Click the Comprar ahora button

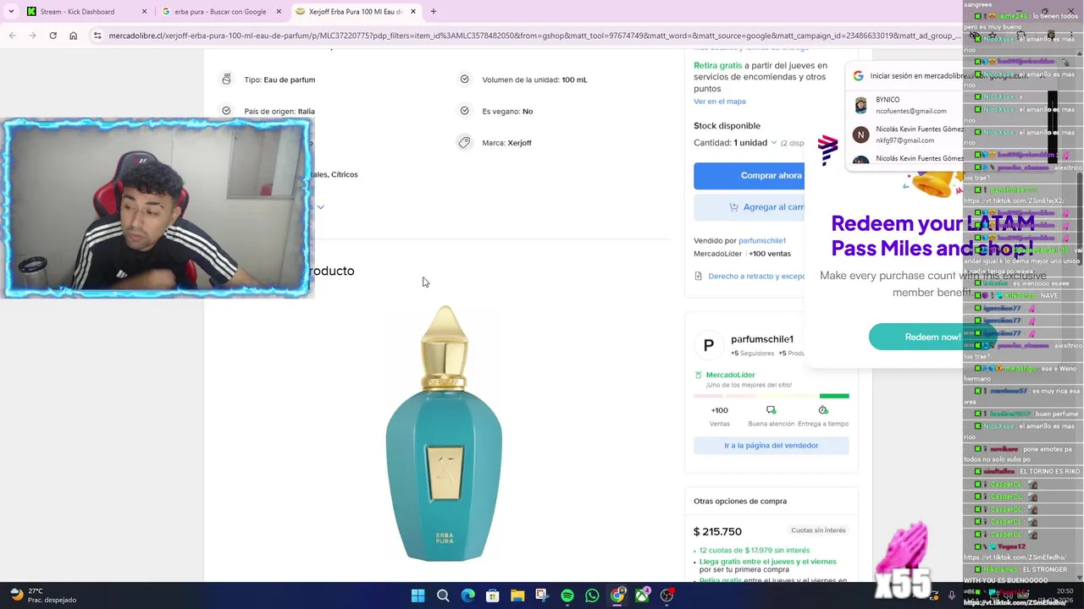[x=749, y=175]
